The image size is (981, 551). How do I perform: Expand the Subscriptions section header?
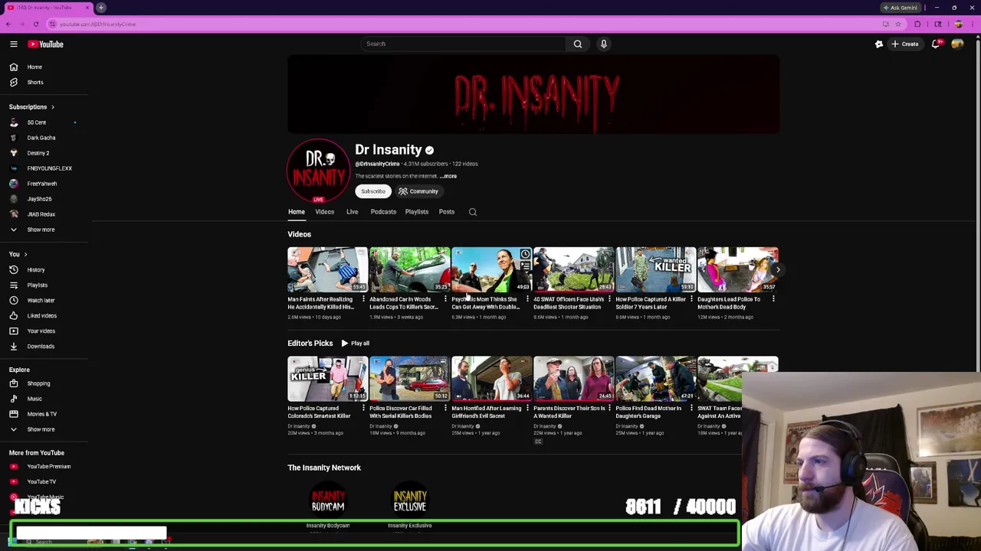[31, 106]
